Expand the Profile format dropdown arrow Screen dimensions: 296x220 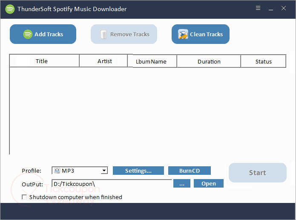(104, 171)
